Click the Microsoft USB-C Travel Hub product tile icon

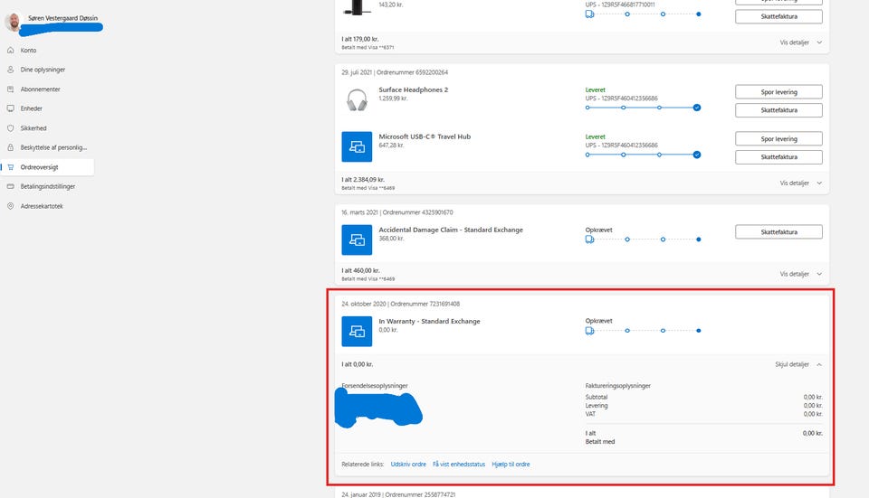(x=357, y=146)
